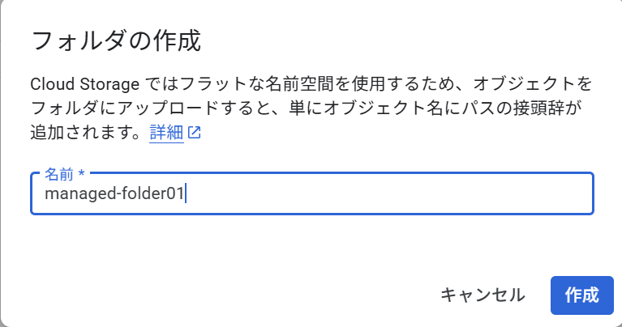Screen dimensions: 622x327
Task: Click the required asterisk next to 名前
Action: click(x=81, y=176)
